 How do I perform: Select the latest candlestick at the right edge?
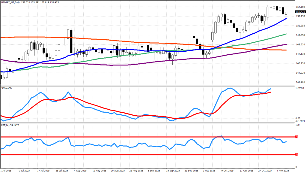tap(286, 13)
